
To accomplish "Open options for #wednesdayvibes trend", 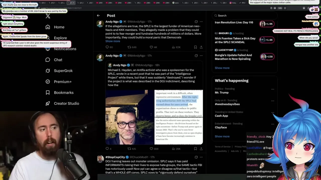I will point(273,101).
